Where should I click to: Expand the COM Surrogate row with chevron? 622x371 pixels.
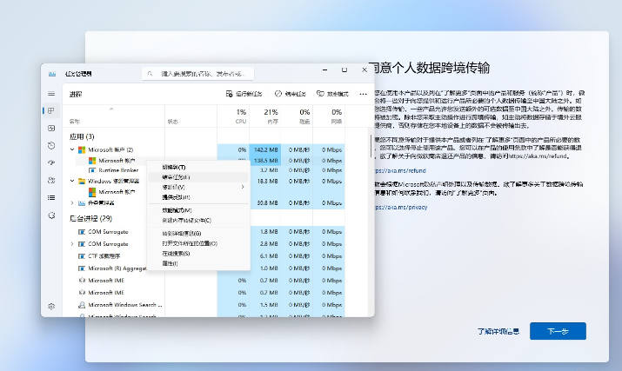[x=72, y=244]
